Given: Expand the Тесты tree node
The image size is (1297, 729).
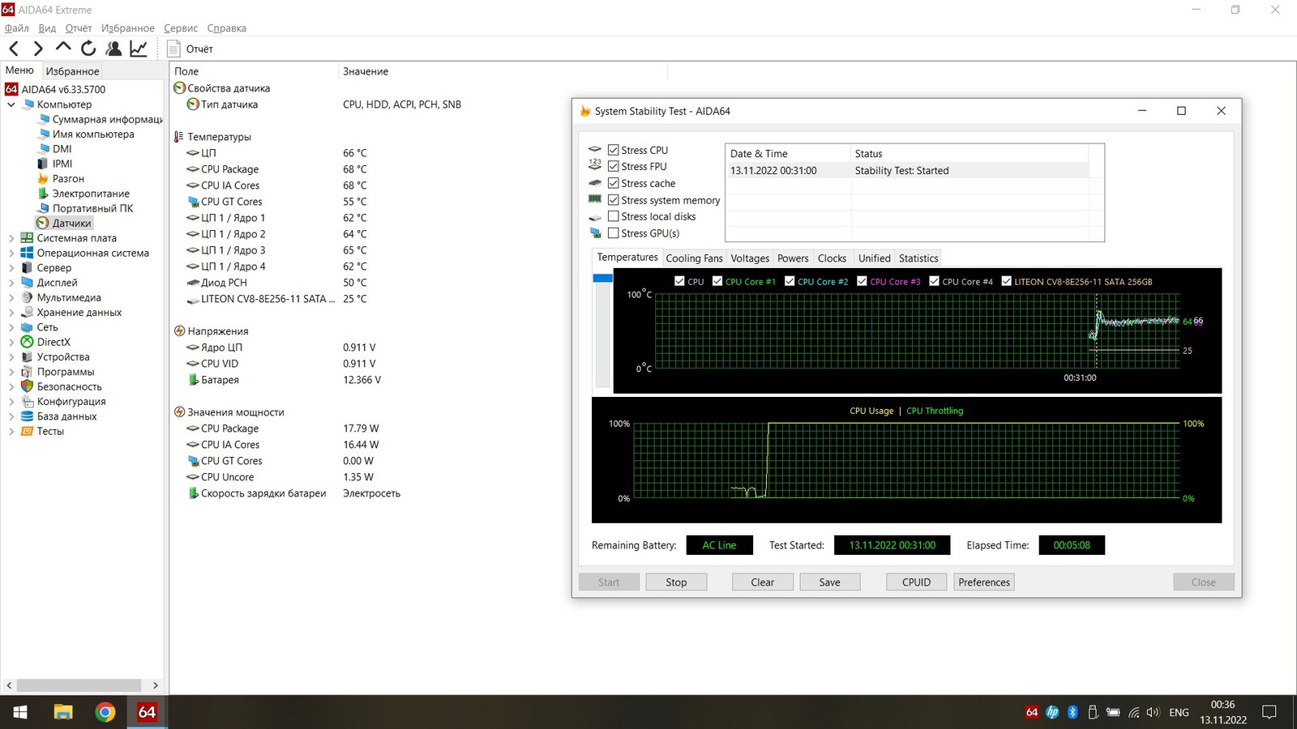Looking at the screenshot, I should (x=11, y=432).
